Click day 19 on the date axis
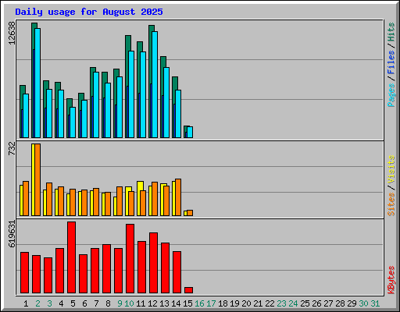The image size is (400, 312). (x=234, y=303)
